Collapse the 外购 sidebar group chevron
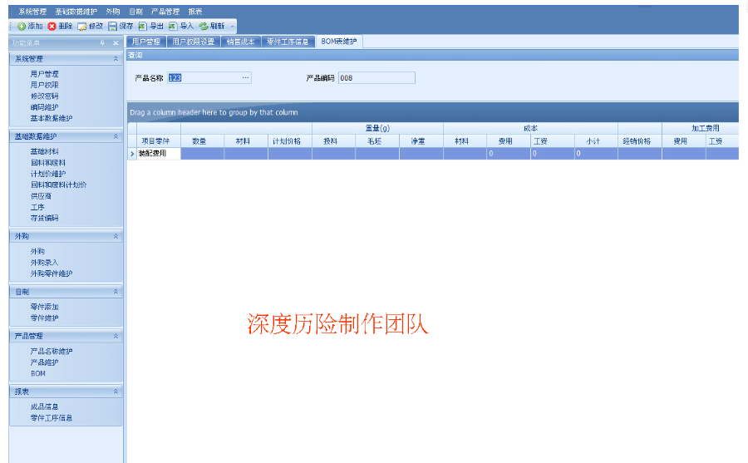Viewport: 748px width, 463px height. pyautogui.click(x=116, y=236)
